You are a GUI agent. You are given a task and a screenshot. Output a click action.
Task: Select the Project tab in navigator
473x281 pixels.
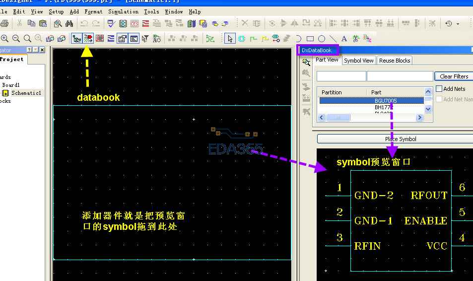[12, 60]
